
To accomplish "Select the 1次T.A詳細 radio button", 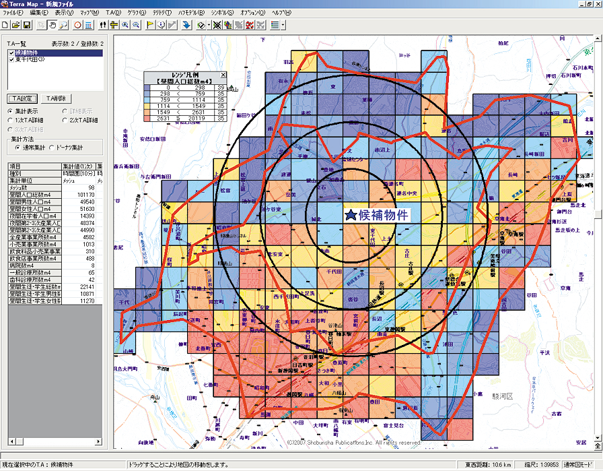I will pyautogui.click(x=10, y=120).
